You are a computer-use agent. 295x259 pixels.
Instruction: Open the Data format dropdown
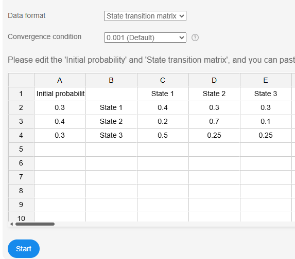click(145, 16)
